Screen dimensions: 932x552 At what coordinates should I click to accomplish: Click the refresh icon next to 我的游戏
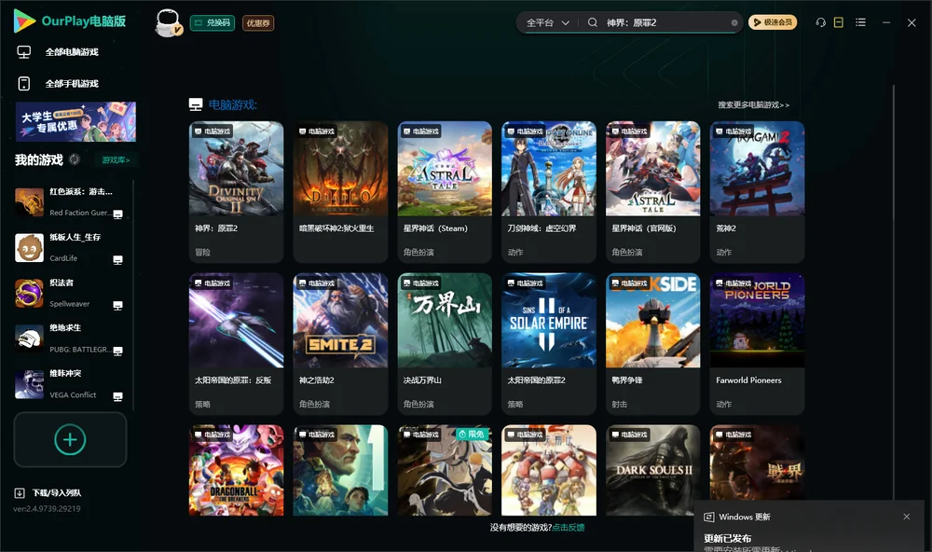coord(75,159)
